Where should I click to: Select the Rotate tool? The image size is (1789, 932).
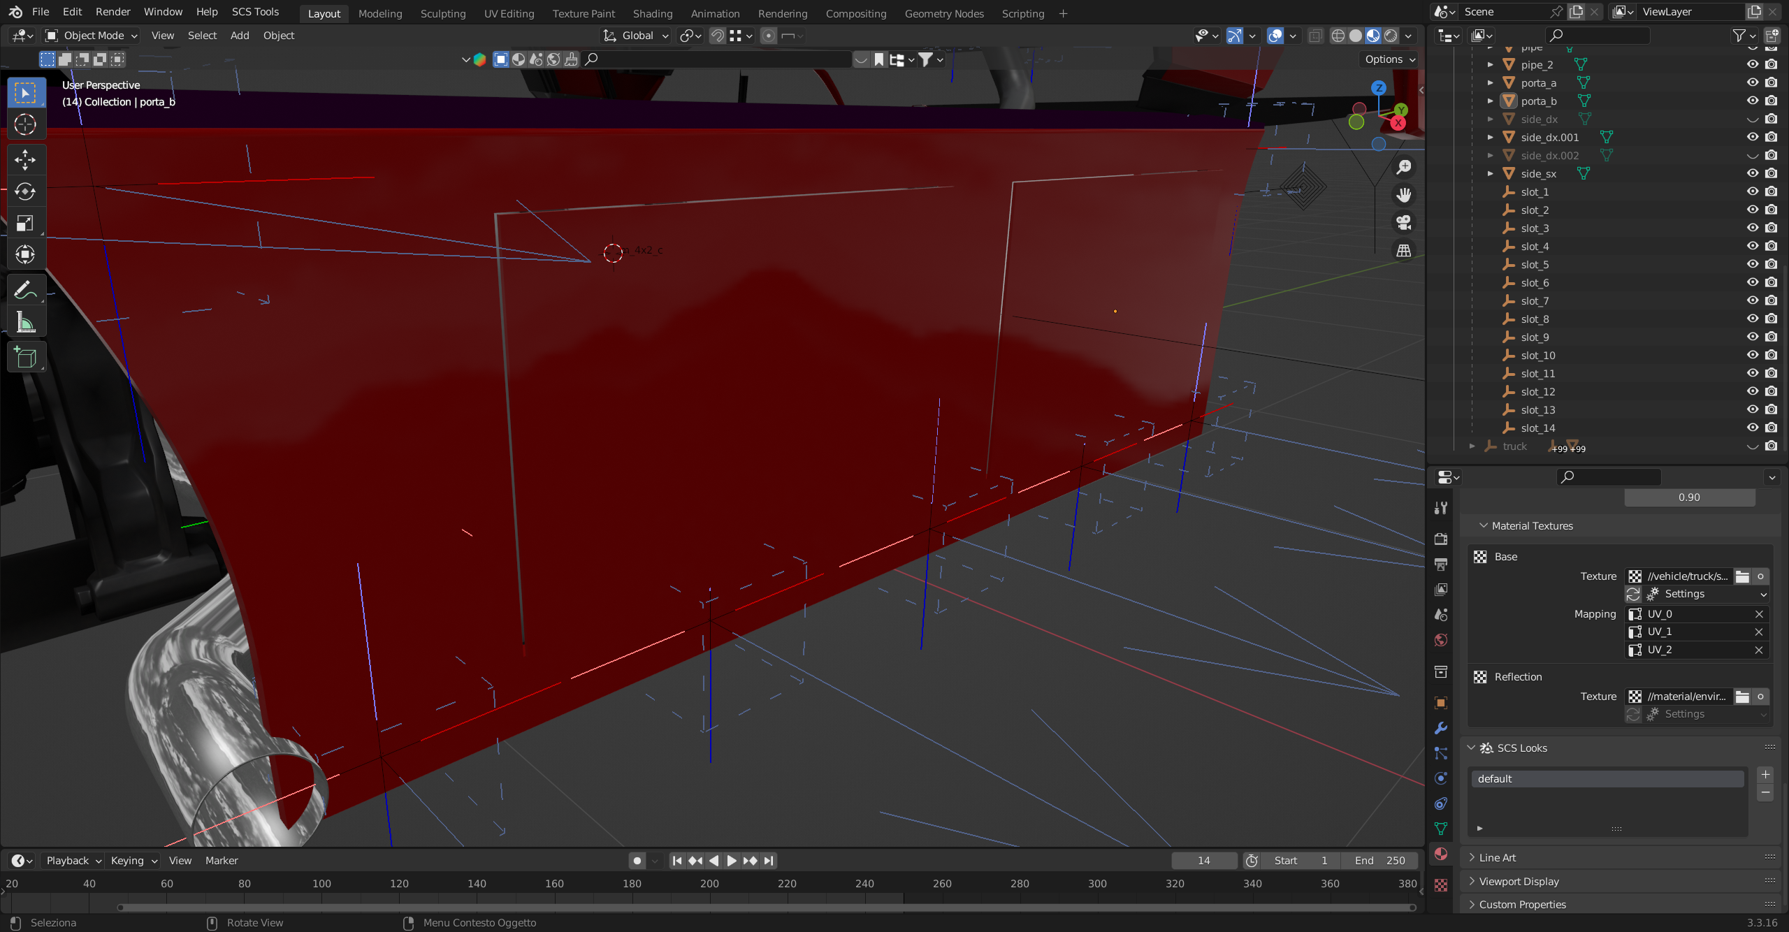click(x=25, y=191)
